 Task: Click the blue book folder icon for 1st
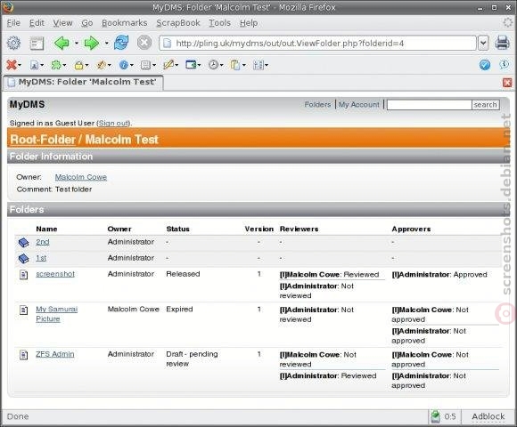pos(23,259)
